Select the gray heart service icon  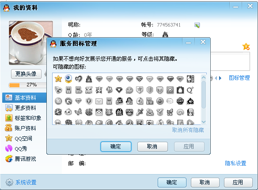79,79
